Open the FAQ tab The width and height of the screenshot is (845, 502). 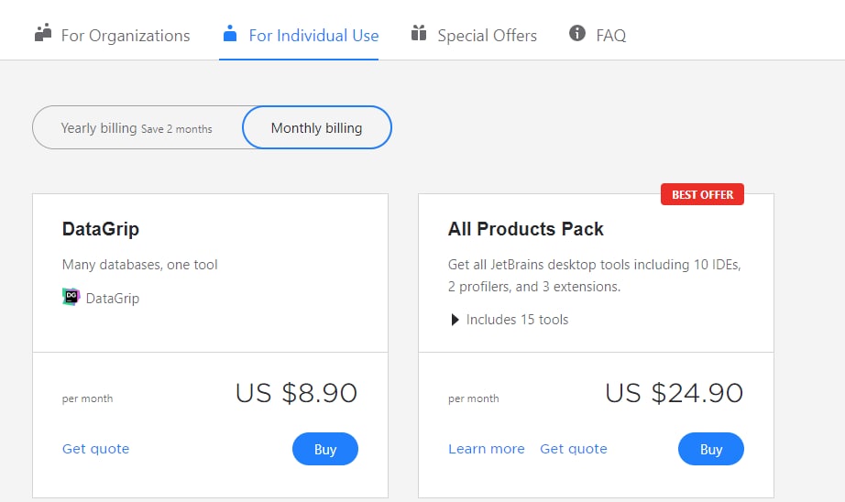coord(598,35)
